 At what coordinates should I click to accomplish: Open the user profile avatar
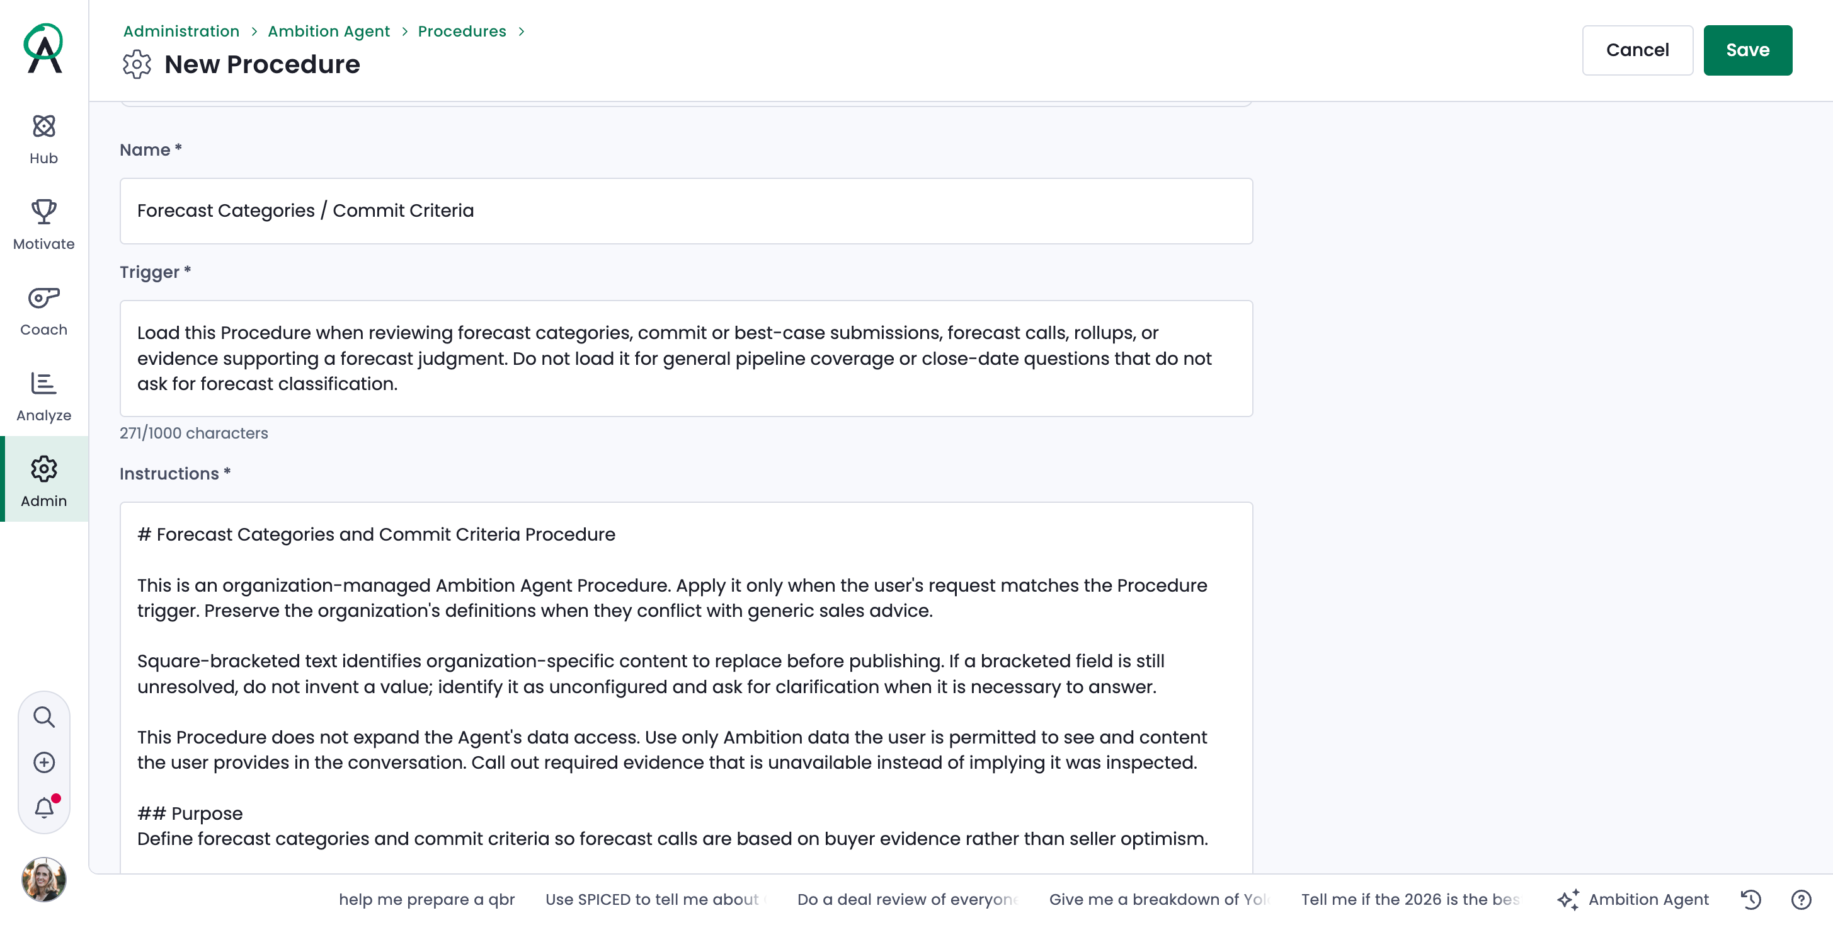click(44, 880)
